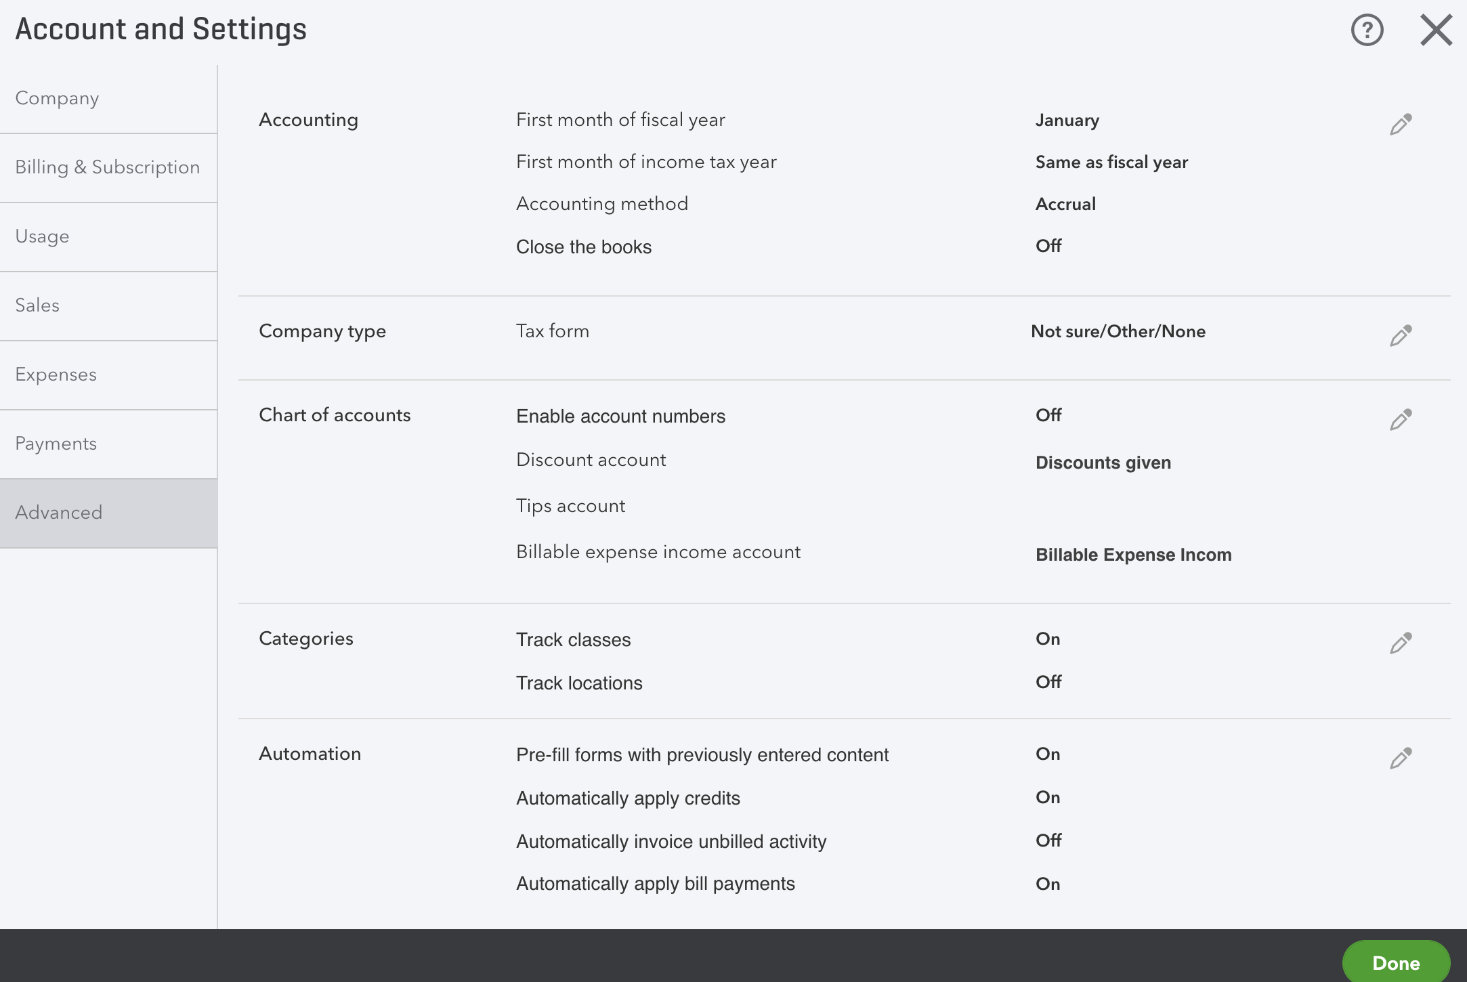Switch to the Payments tab
This screenshot has height=982, width=1467.
pos(56,444)
